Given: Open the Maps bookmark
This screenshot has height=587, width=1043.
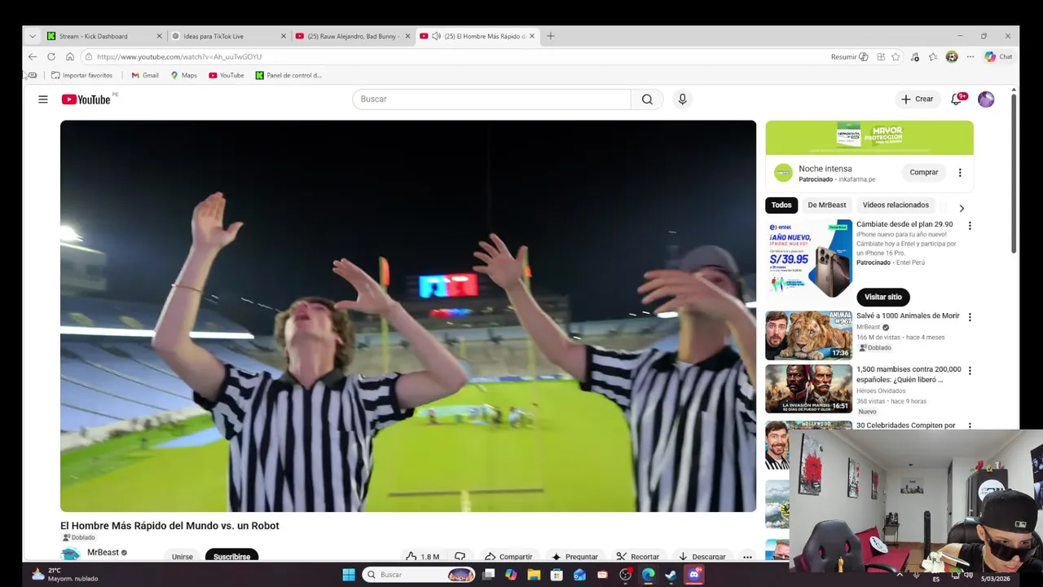Looking at the screenshot, I should (x=183, y=75).
